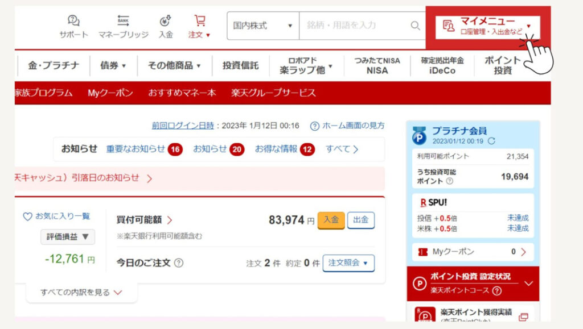Open the お気に入り一覧 link
Viewport: 583px width, 329px height.
(63, 216)
